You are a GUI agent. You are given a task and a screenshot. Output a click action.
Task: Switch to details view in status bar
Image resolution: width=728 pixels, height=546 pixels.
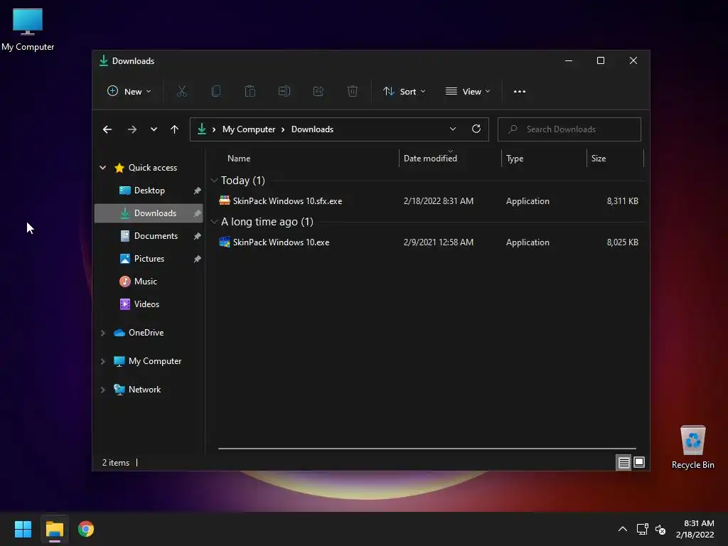coord(623,462)
